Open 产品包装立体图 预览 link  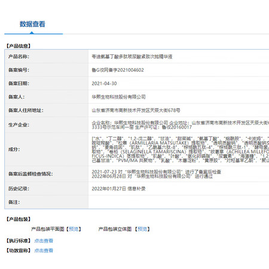(142, 229)
